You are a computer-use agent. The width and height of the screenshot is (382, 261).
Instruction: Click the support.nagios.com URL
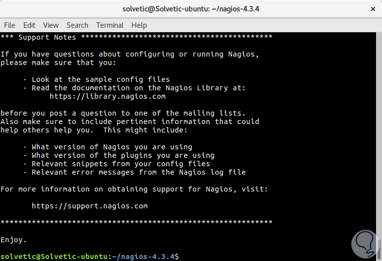[x=89, y=205]
